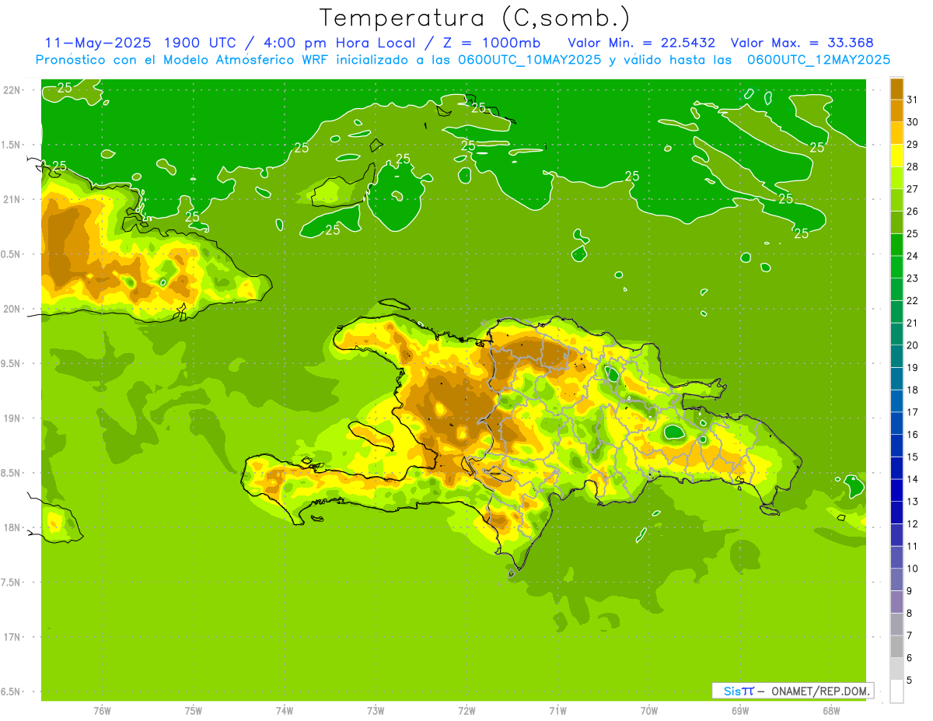Click the brown colorbar swatch above 31

[896, 89]
